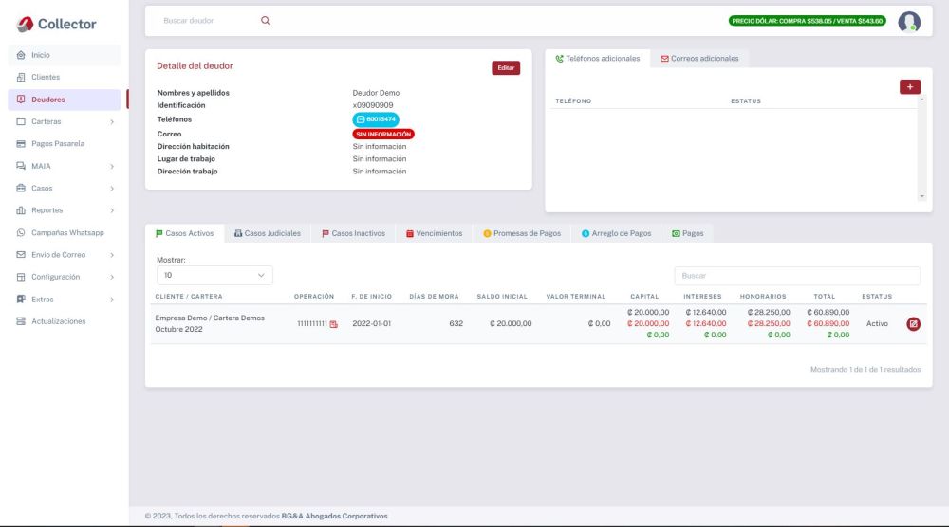This screenshot has height=527, width=949.
Task: Open the Casos Judiciales tab
Action: click(267, 233)
